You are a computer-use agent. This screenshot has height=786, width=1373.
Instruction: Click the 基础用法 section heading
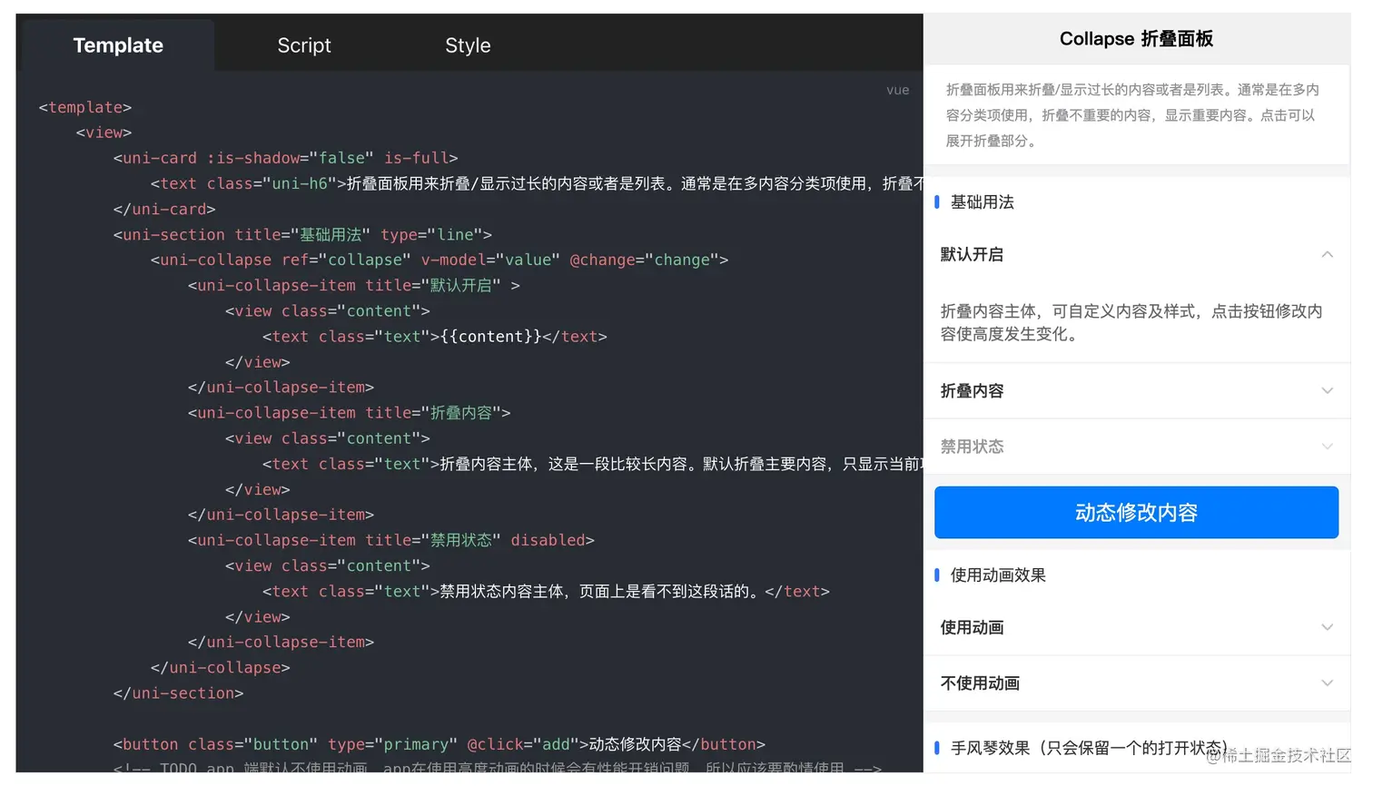[x=982, y=202]
